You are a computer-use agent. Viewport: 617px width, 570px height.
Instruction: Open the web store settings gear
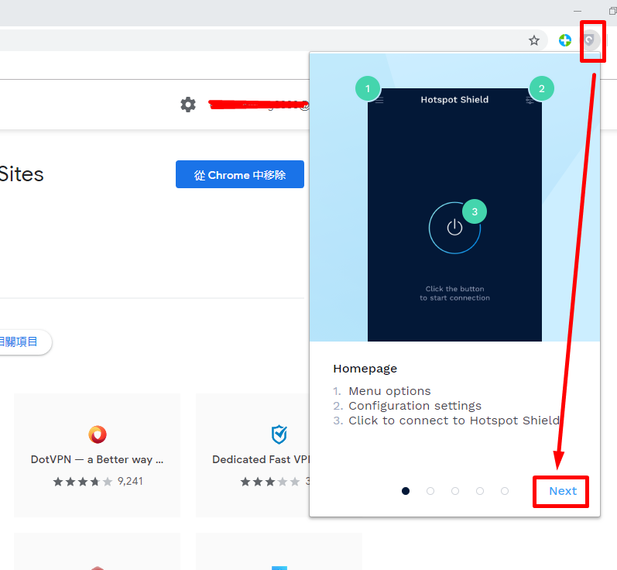(x=188, y=105)
